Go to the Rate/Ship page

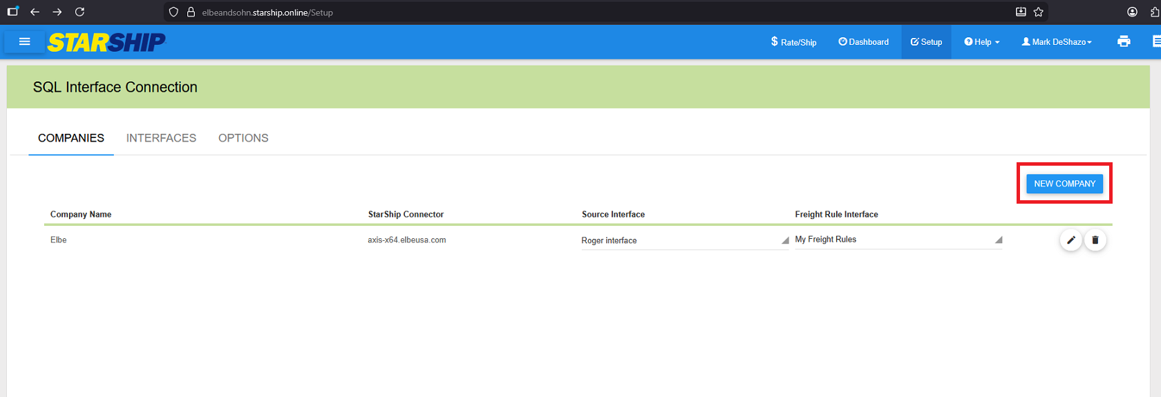(x=793, y=42)
